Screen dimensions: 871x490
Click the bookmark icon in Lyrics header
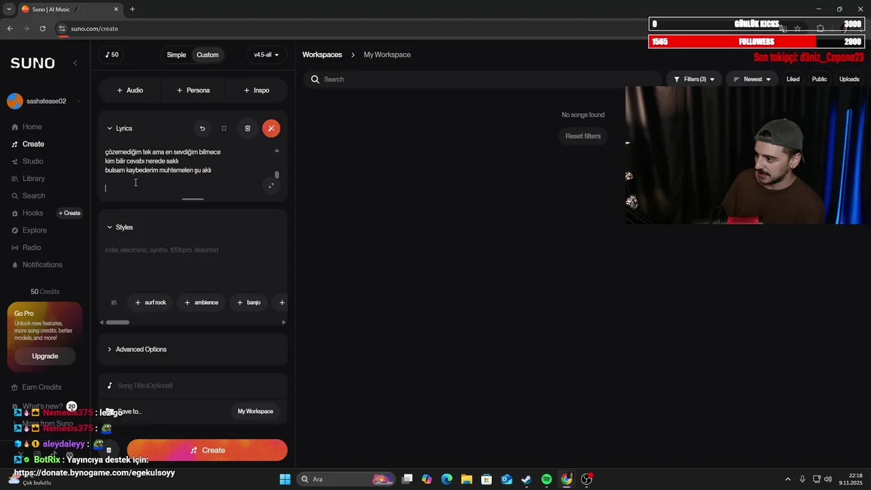pyautogui.click(x=224, y=128)
